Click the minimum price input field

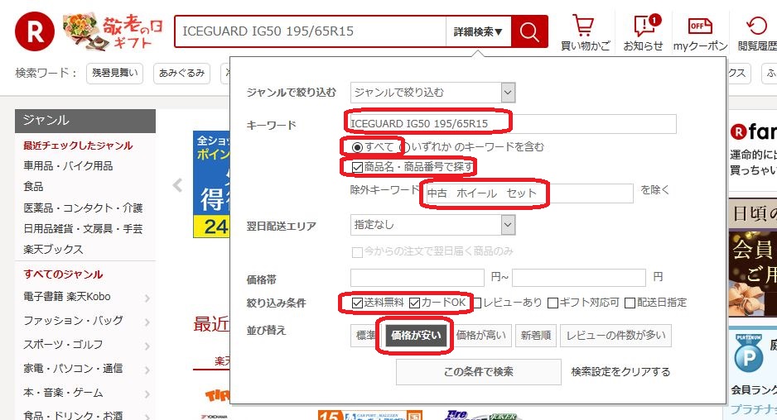tap(417, 278)
